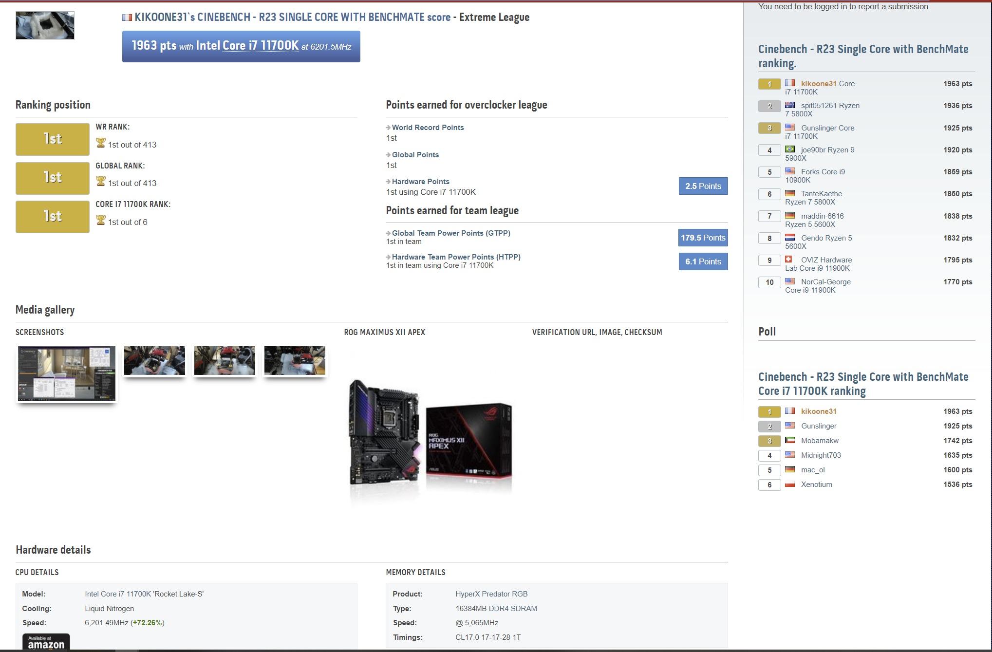
Task: Click the Swiss flag beside OVIZ Hardware Lab
Action: tap(789, 259)
